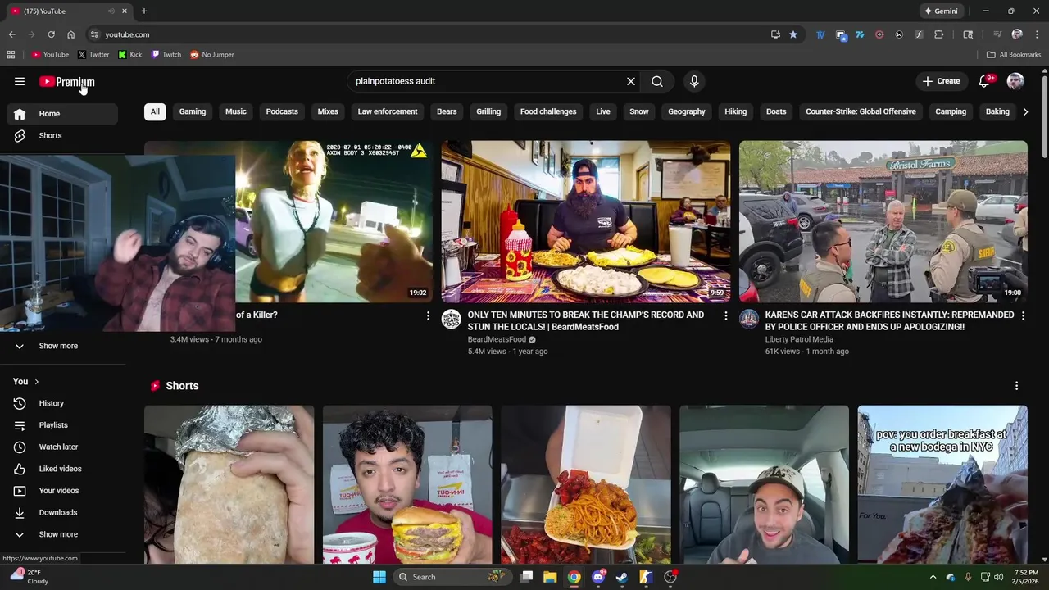Select the Live filter chip
1049x590 pixels.
pyautogui.click(x=603, y=111)
